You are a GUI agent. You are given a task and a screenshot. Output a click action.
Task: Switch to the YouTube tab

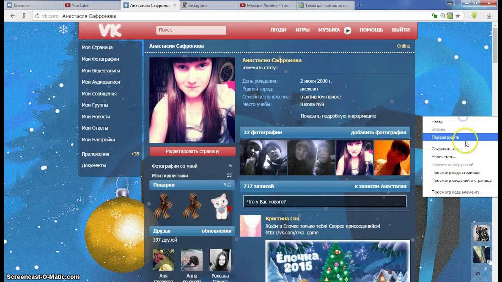pos(91,5)
